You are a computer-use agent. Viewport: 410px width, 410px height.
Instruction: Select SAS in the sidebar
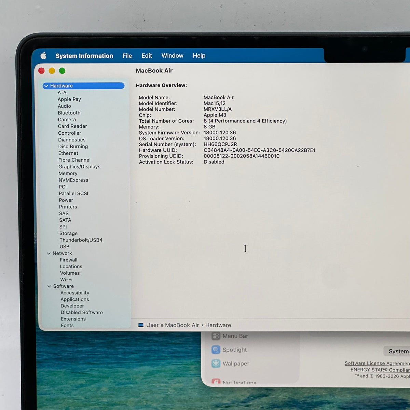coord(64,214)
